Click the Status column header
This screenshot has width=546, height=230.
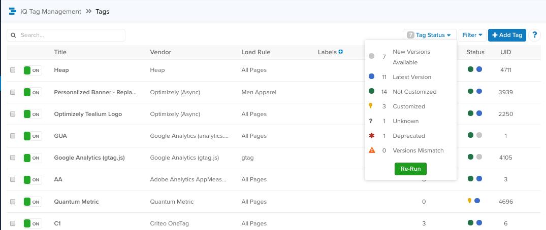click(475, 52)
